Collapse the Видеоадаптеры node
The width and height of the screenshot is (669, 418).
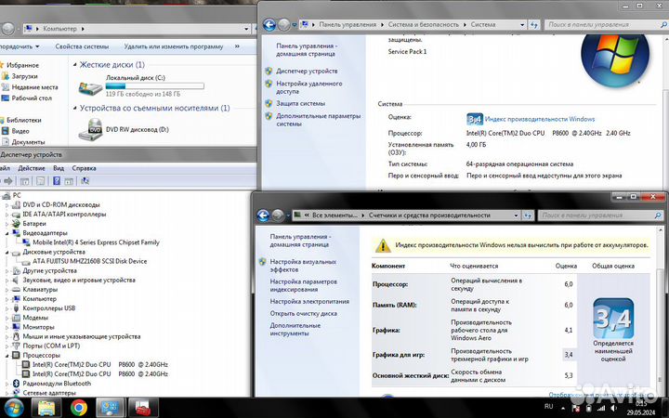coord(7,233)
